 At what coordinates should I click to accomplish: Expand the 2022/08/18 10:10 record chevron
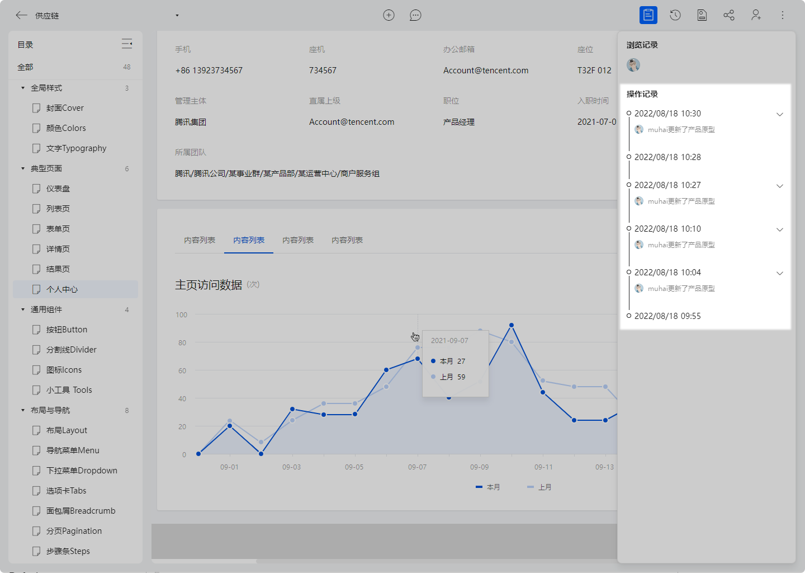point(780,229)
